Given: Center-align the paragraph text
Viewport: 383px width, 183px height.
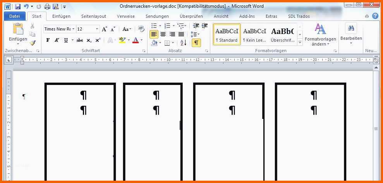Looking at the screenshot, I should coord(163,34).
